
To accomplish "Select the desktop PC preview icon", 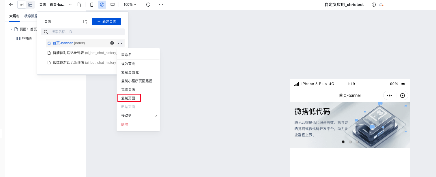I will point(113,5).
